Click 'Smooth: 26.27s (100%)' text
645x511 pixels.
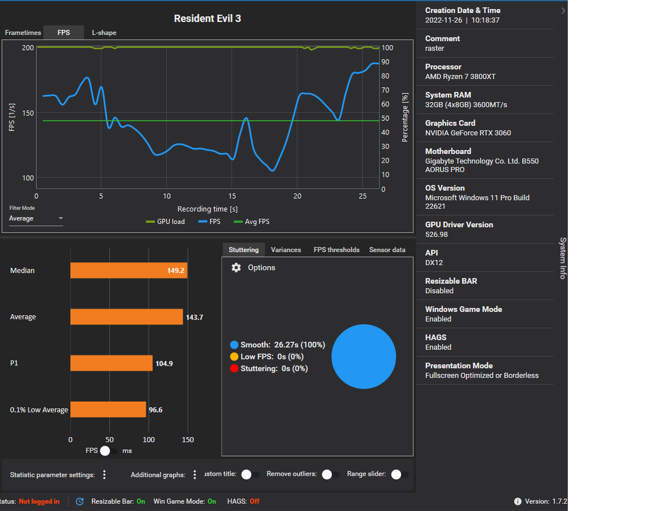click(283, 345)
